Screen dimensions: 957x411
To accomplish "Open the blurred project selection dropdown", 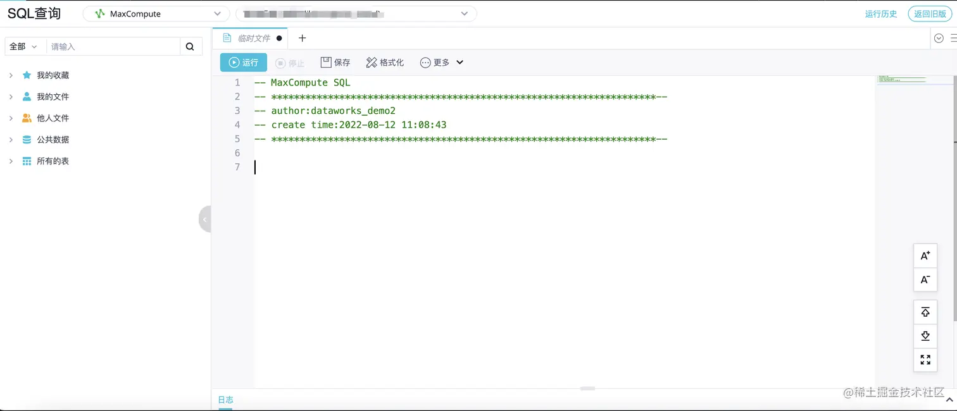I will pos(356,14).
